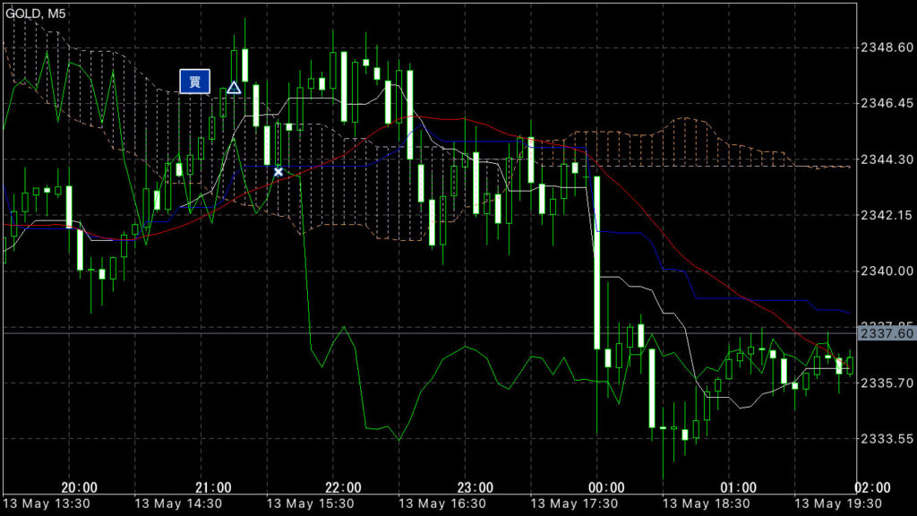
Task: Click the highlighted current price 2337.60
Action: [x=887, y=333]
